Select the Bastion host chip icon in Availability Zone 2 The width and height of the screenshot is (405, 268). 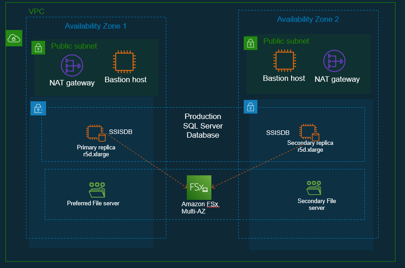click(x=285, y=61)
